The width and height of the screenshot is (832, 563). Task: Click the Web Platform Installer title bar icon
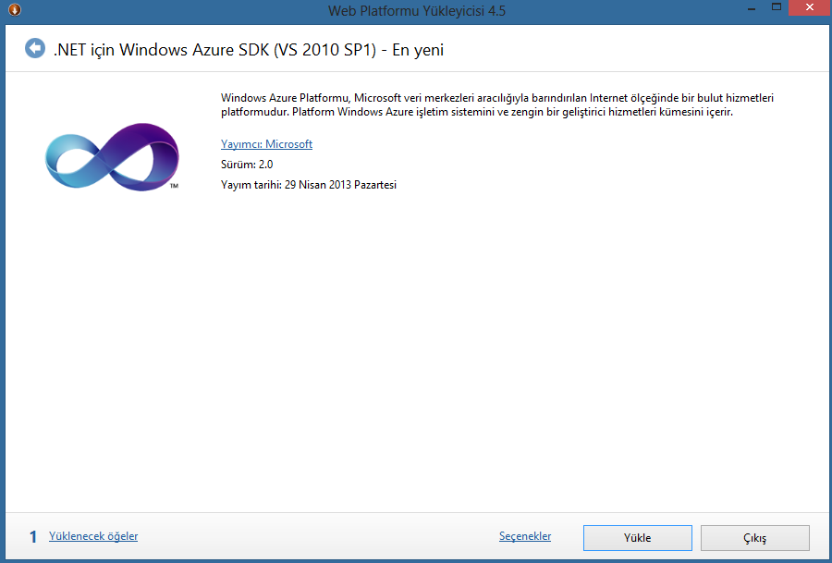pos(14,9)
